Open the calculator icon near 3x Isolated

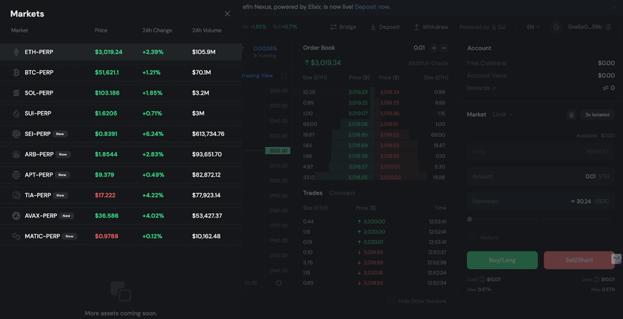571,115
